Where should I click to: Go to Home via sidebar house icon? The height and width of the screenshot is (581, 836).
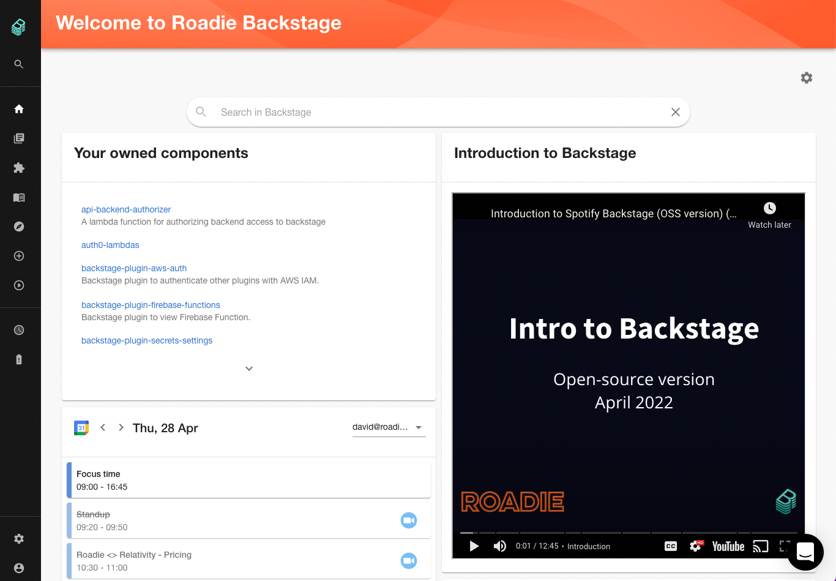(x=19, y=109)
